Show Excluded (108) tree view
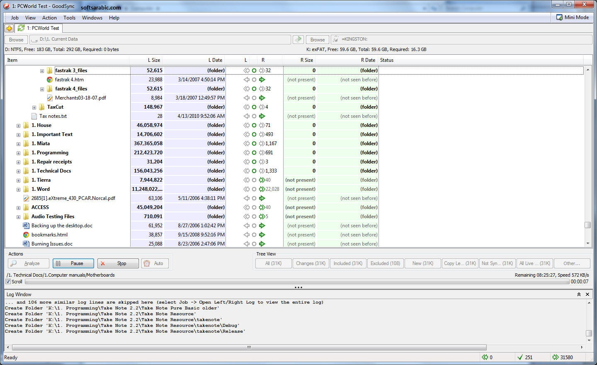 pyautogui.click(x=385, y=263)
